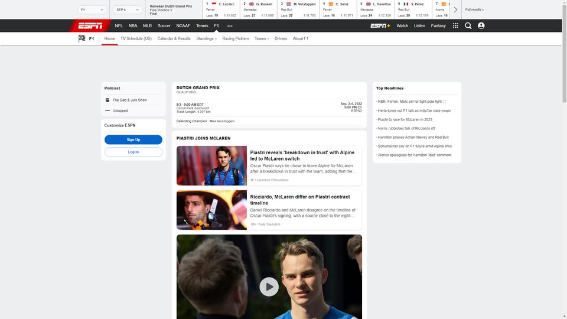The image size is (567, 319).
Task: Click M. Verstappen scoreboard entry
Action: (x=298, y=10)
